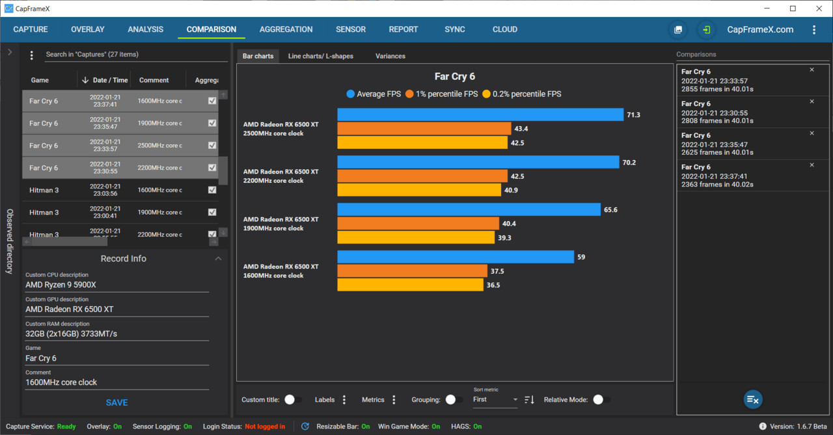The image size is (833, 435).
Task: Enable the Relative Mode switch
Action: click(x=601, y=400)
